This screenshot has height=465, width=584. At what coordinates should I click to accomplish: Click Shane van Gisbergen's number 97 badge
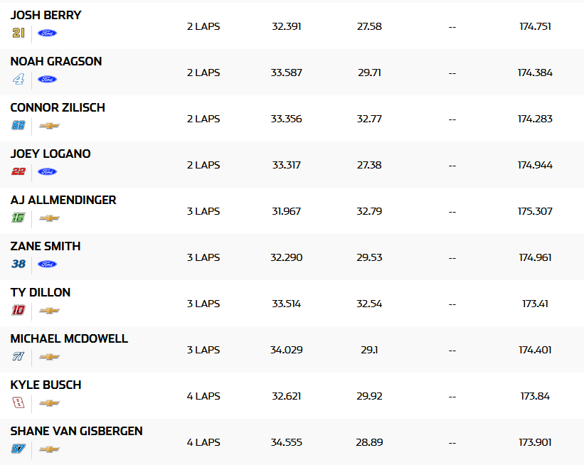[18, 449]
